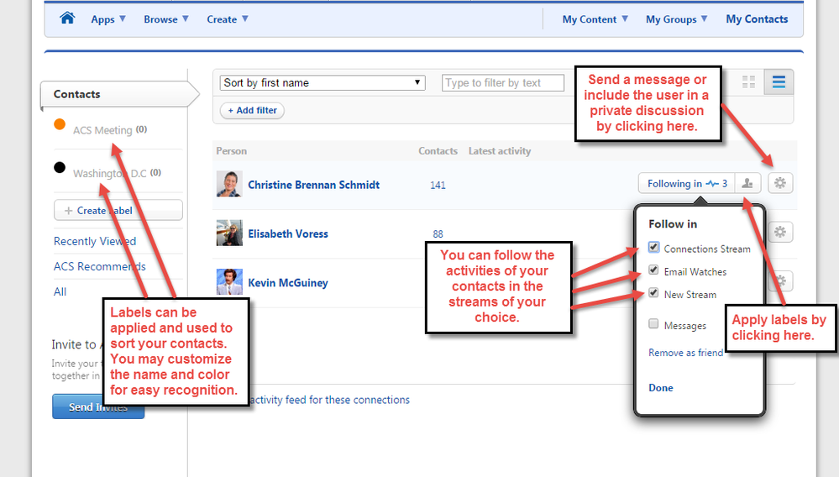839x477 pixels.
Task: Click Christine Brennan Schmidt's avatar
Action: (229, 185)
